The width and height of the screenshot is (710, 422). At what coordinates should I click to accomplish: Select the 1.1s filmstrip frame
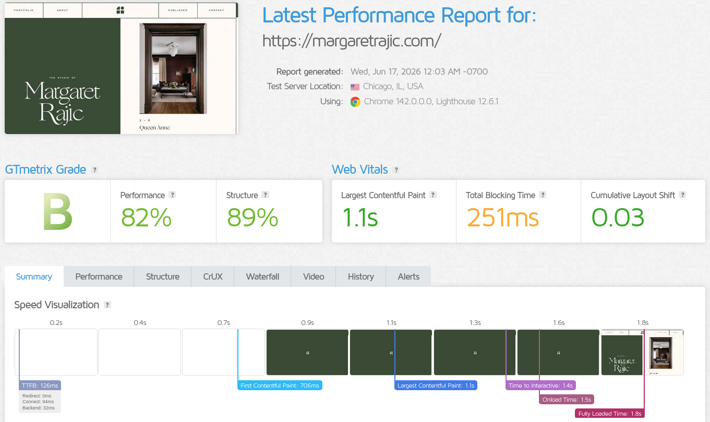tap(391, 352)
